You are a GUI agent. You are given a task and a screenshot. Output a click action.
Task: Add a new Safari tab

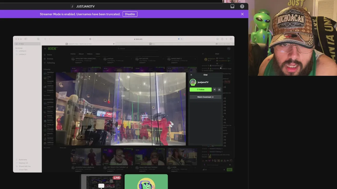(226, 39)
